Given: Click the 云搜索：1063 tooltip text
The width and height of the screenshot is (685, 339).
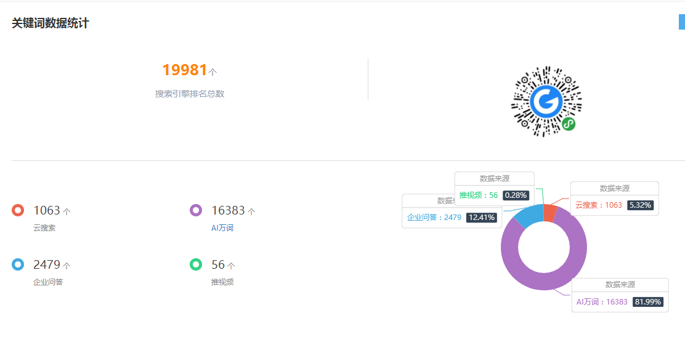Looking at the screenshot, I should pyautogui.click(x=599, y=205).
